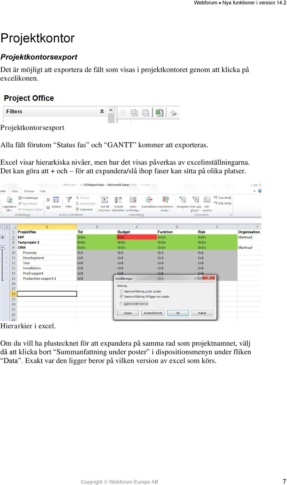This screenshot has width=287, height=485.
Task: Switch to the Data ribbon tab
Action: (x=15, y=191)
